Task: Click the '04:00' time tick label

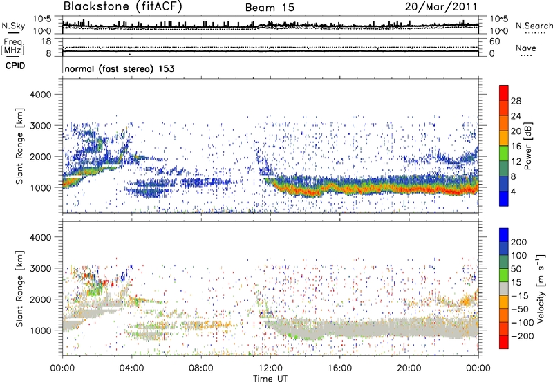Action: [x=131, y=368]
